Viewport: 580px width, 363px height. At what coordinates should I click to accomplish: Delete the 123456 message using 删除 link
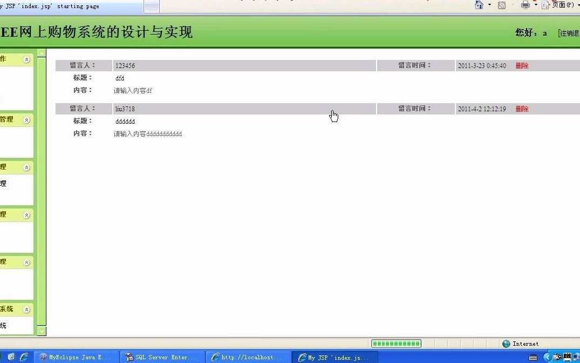pyautogui.click(x=521, y=65)
